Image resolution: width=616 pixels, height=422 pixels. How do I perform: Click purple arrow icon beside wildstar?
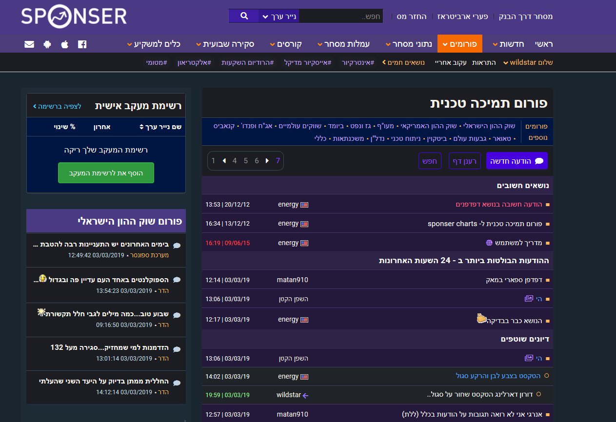click(x=306, y=395)
